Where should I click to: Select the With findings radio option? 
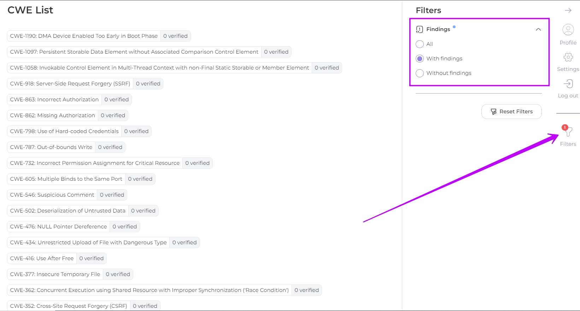coord(420,59)
